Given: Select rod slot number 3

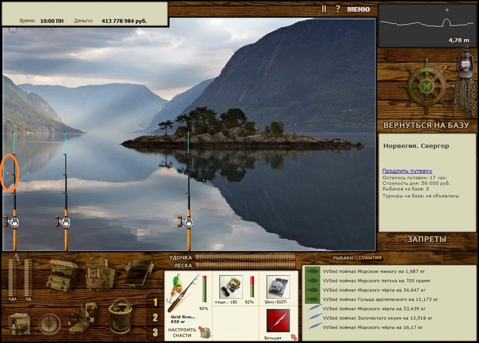Looking at the screenshot, I should pyautogui.click(x=155, y=332).
